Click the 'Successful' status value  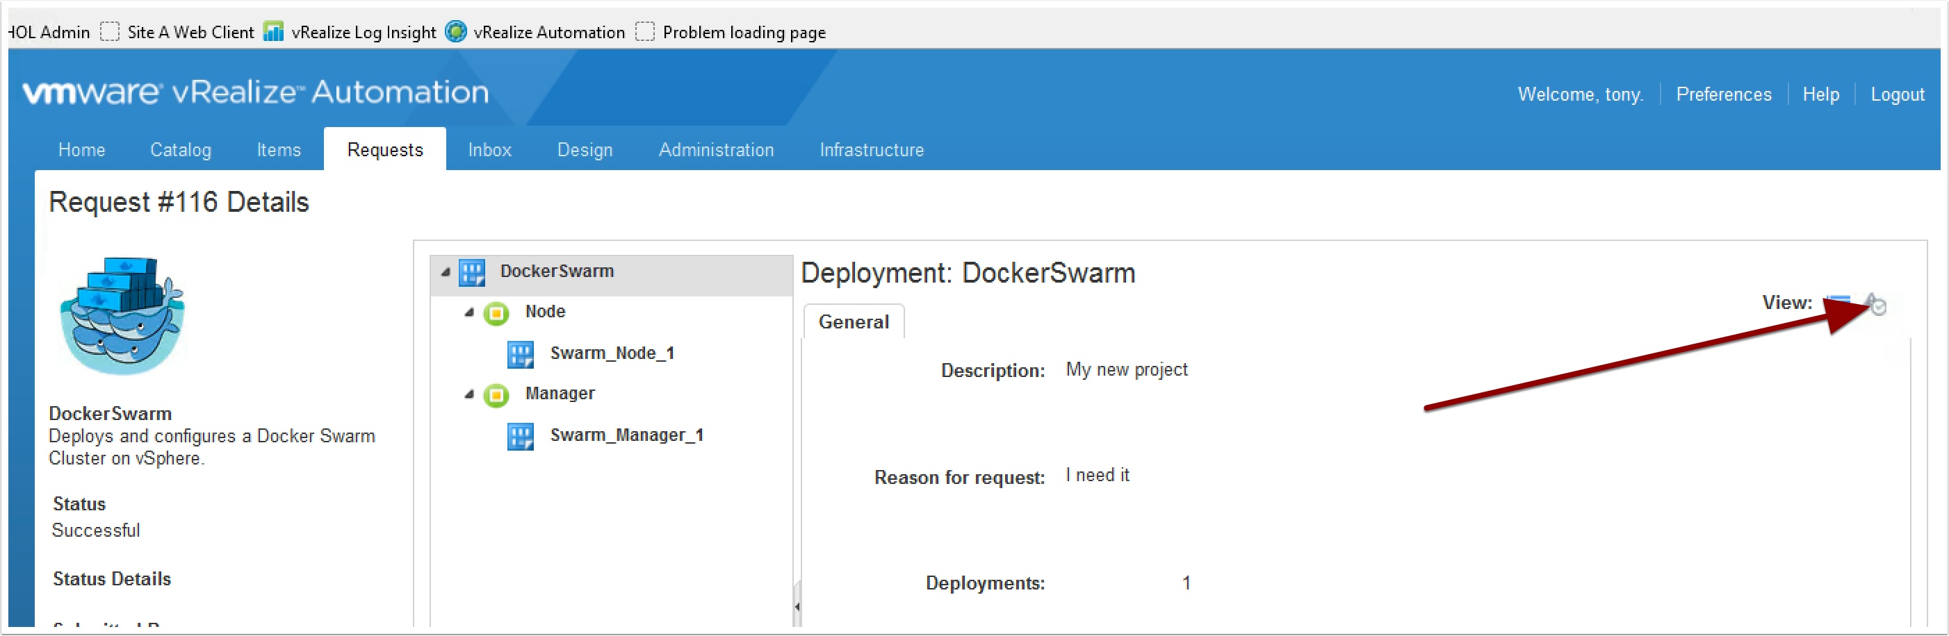(x=96, y=530)
